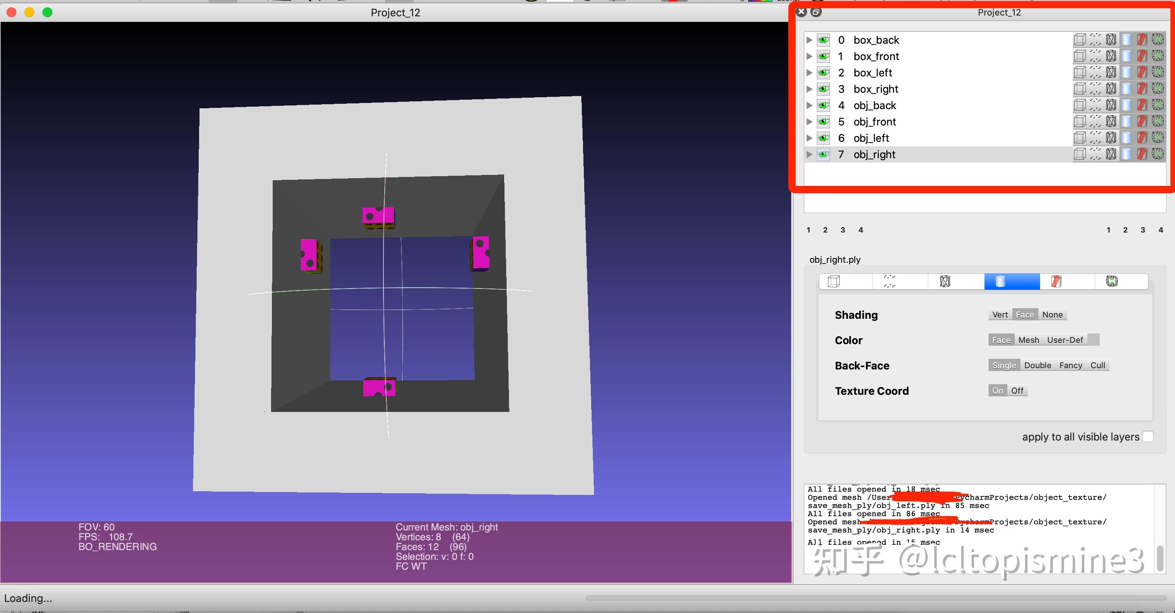The width and height of the screenshot is (1175, 613).
Task: Toggle bounding box icon on obj_front row
Action: pos(1079,122)
